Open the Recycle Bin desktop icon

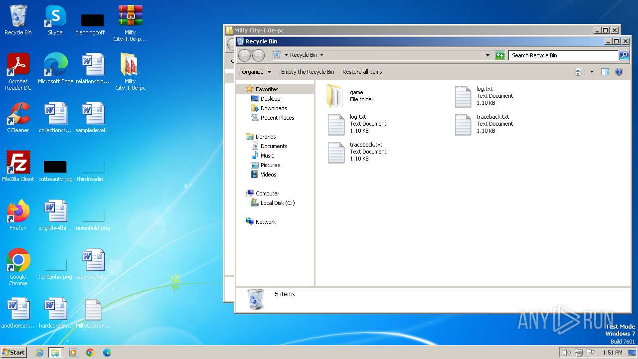click(x=18, y=20)
